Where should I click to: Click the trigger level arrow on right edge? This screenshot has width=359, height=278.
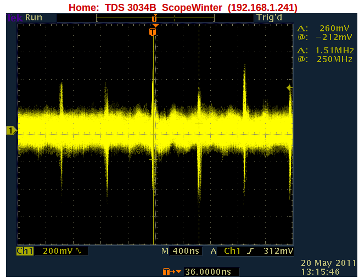click(x=289, y=88)
